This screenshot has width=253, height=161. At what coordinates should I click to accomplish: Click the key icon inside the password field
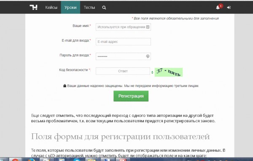[148, 56]
